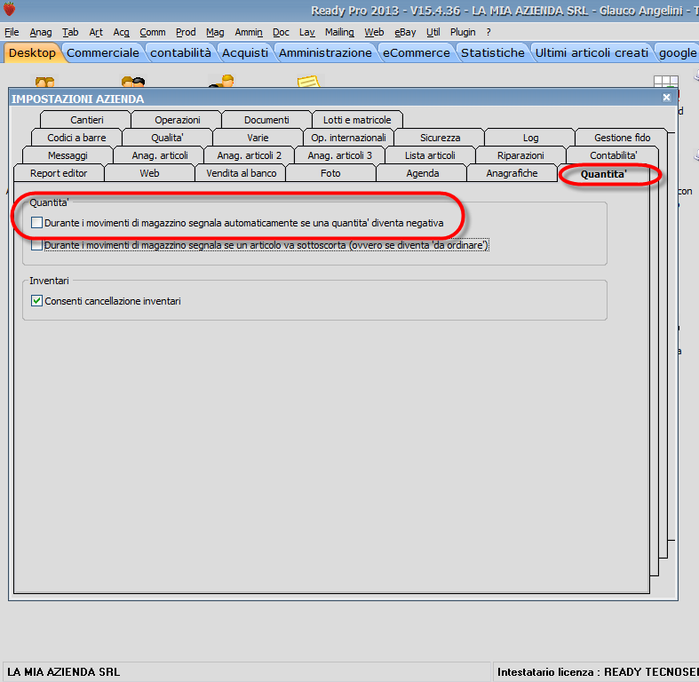The width and height of the screenshot is (699, 682).
Task: Close the Impostazioni Azienda dialog
Action: (x=666, y=98)
